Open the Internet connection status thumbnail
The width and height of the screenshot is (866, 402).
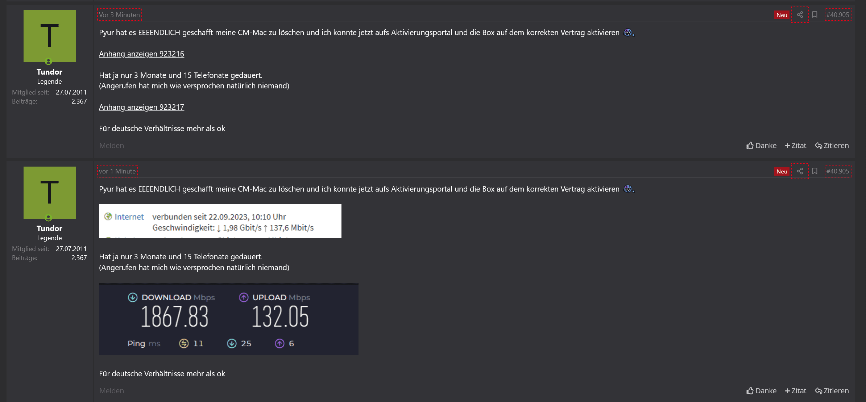pyautogui.click(x=220, y=221)
